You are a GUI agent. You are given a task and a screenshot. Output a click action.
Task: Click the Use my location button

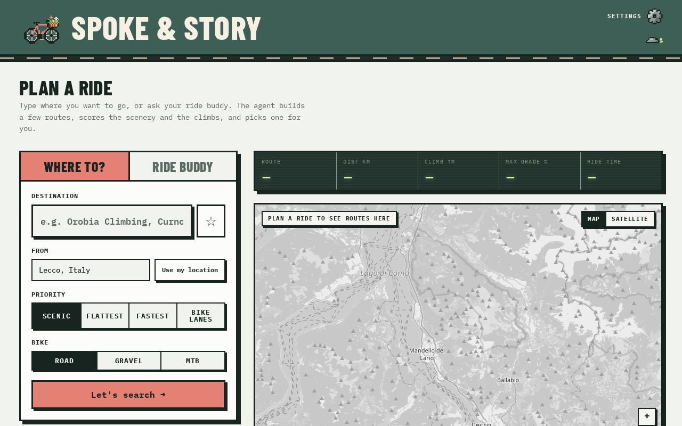coord(190,270)
